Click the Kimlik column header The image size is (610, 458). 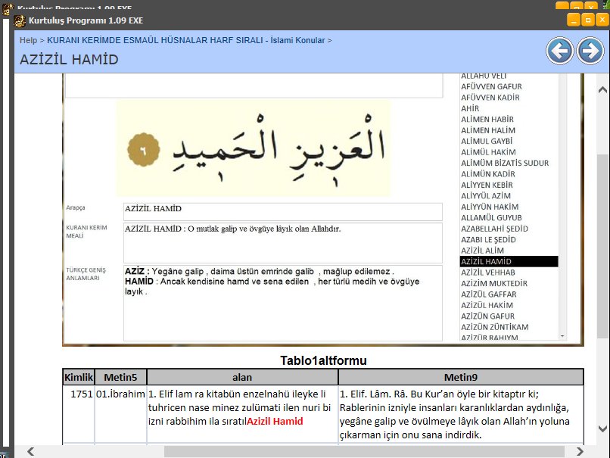click(x=78, y=377)
